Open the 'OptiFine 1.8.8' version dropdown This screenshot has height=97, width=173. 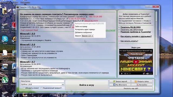click(42, 84)
